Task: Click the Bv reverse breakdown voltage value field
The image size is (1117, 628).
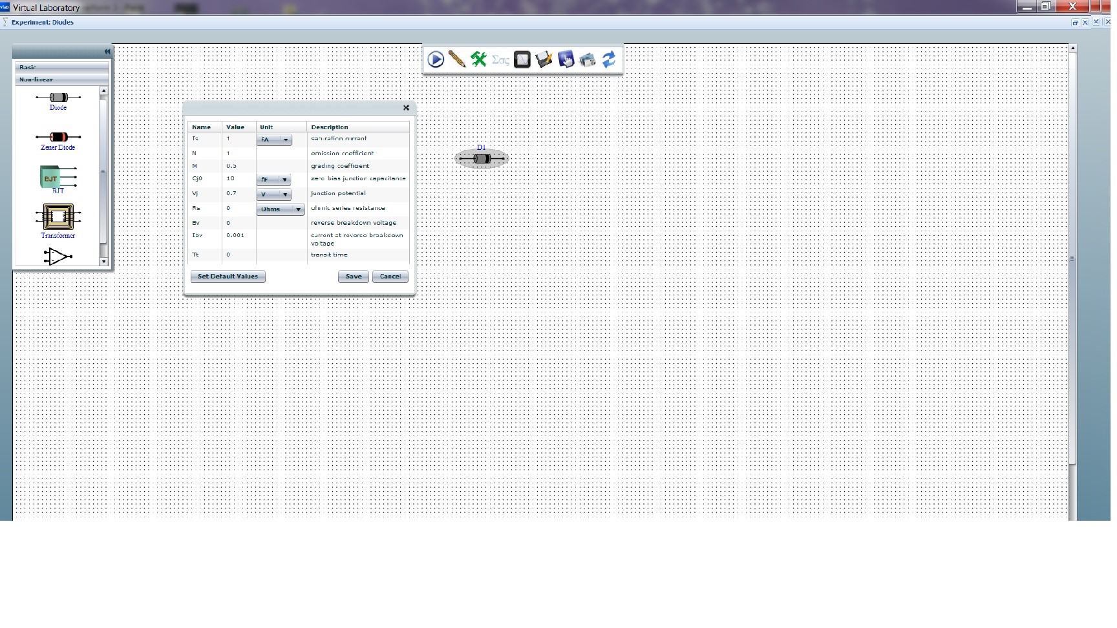Action: click(x=239, y=223)
